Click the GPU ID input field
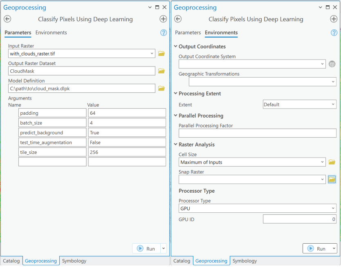Image resolution: width=341 pixels, height=267 pixels. [x=299, y=219]
